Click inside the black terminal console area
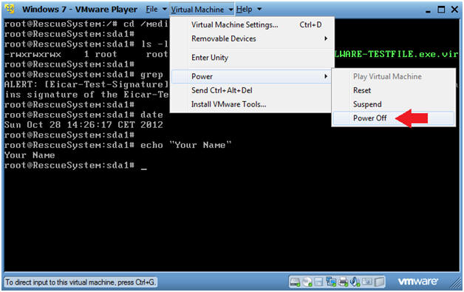 (231, 213)
